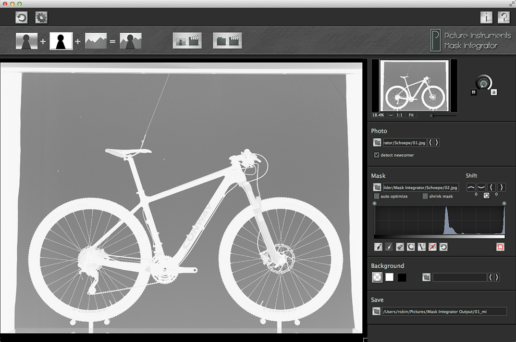Image resolution: width=516 pixels, height=342 pixels.
Task: Click the Fit zoom button
Action: click(x=411, y=115)
